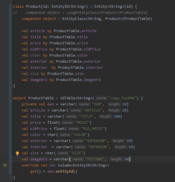175x182 pixels.
Task: Click ProductTable.size reference
Action: (x=65, y=74)
